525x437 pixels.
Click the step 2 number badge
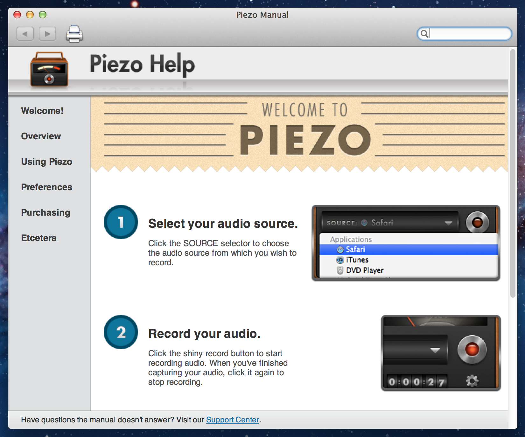click(x=121, y=332)
